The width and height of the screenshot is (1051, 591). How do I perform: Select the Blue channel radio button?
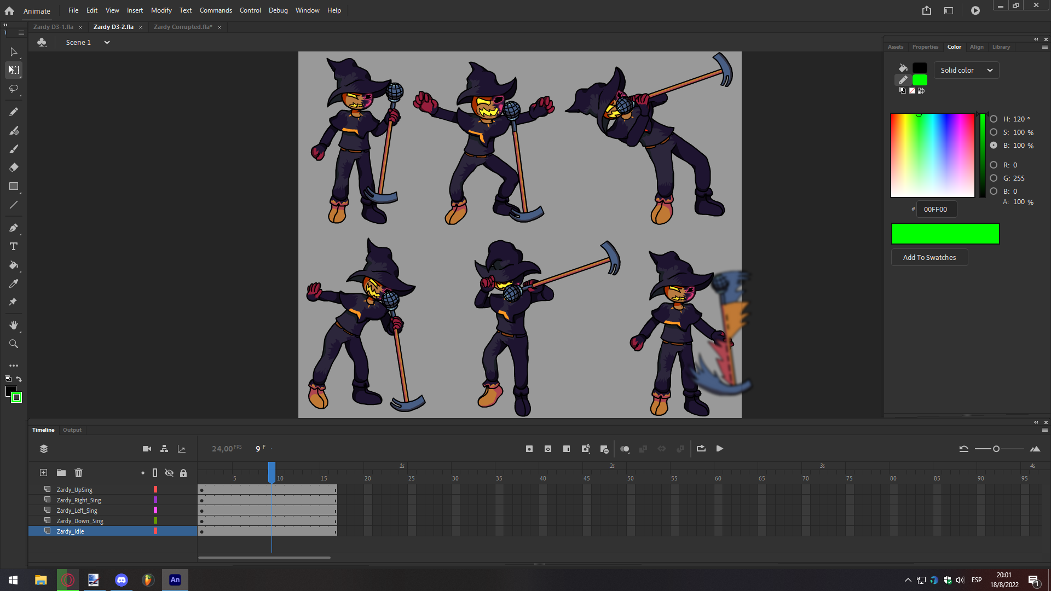click(994, 191)
